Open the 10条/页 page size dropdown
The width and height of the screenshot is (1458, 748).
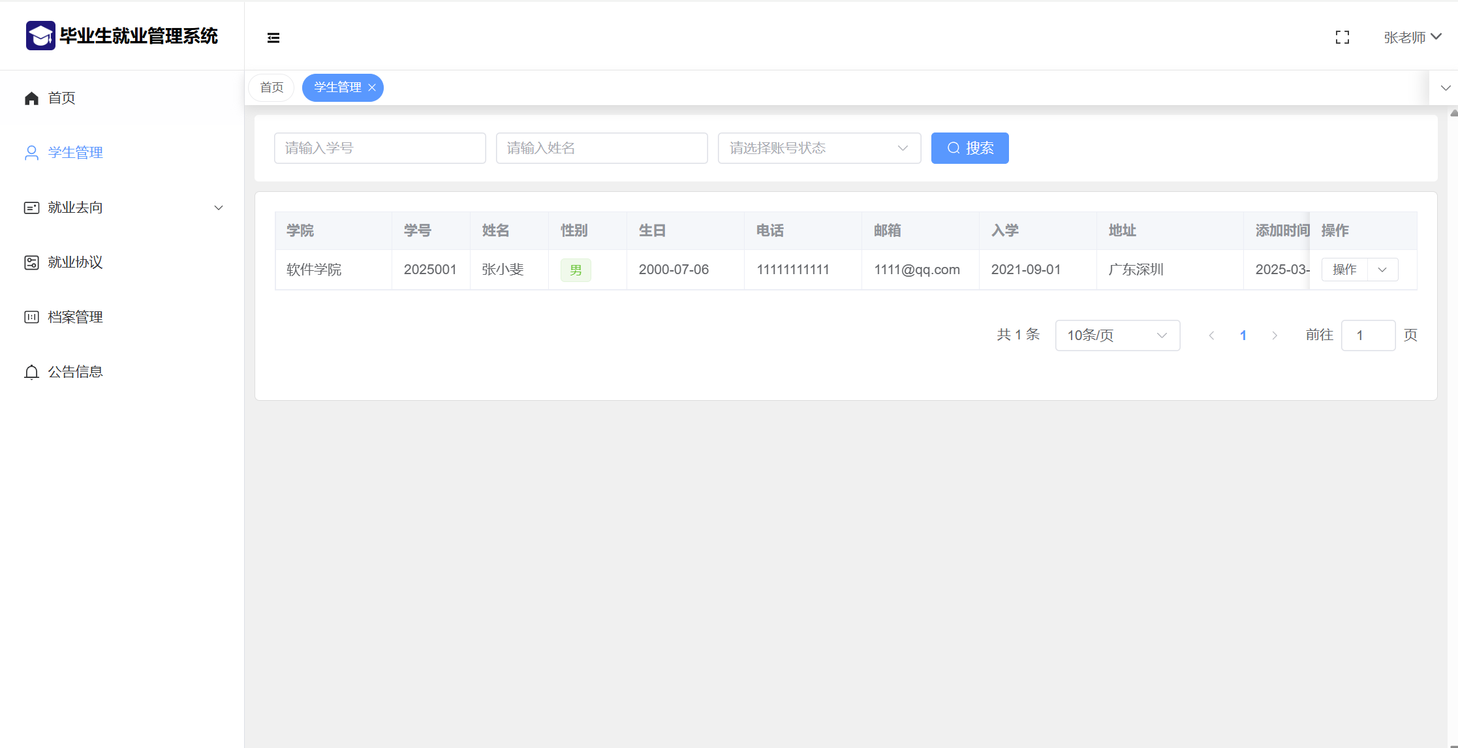click(1117, 335)
